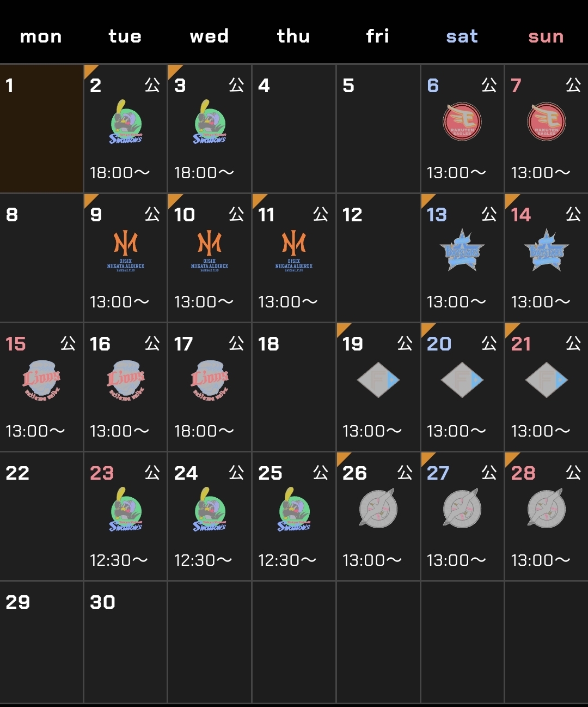The image size is (588, 707).
Task: Open the Marines logo on day 27
Action: [462, 509]
